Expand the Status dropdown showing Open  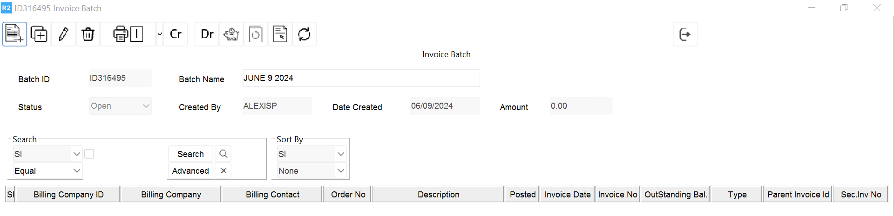coord(146,106)
